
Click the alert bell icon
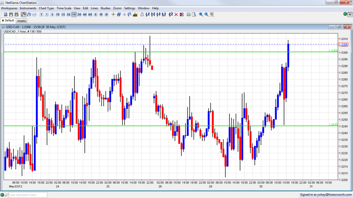coord(142,14)
